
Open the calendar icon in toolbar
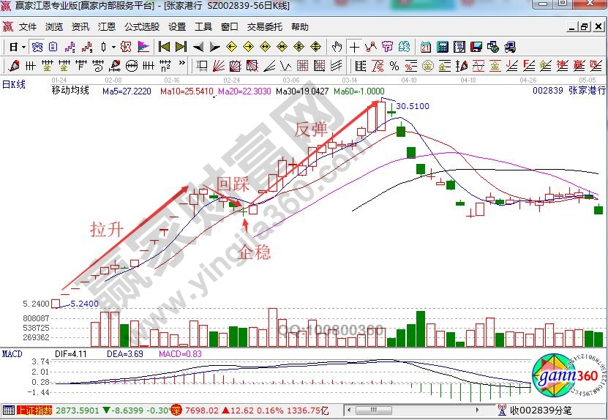(x=426, y=47)
